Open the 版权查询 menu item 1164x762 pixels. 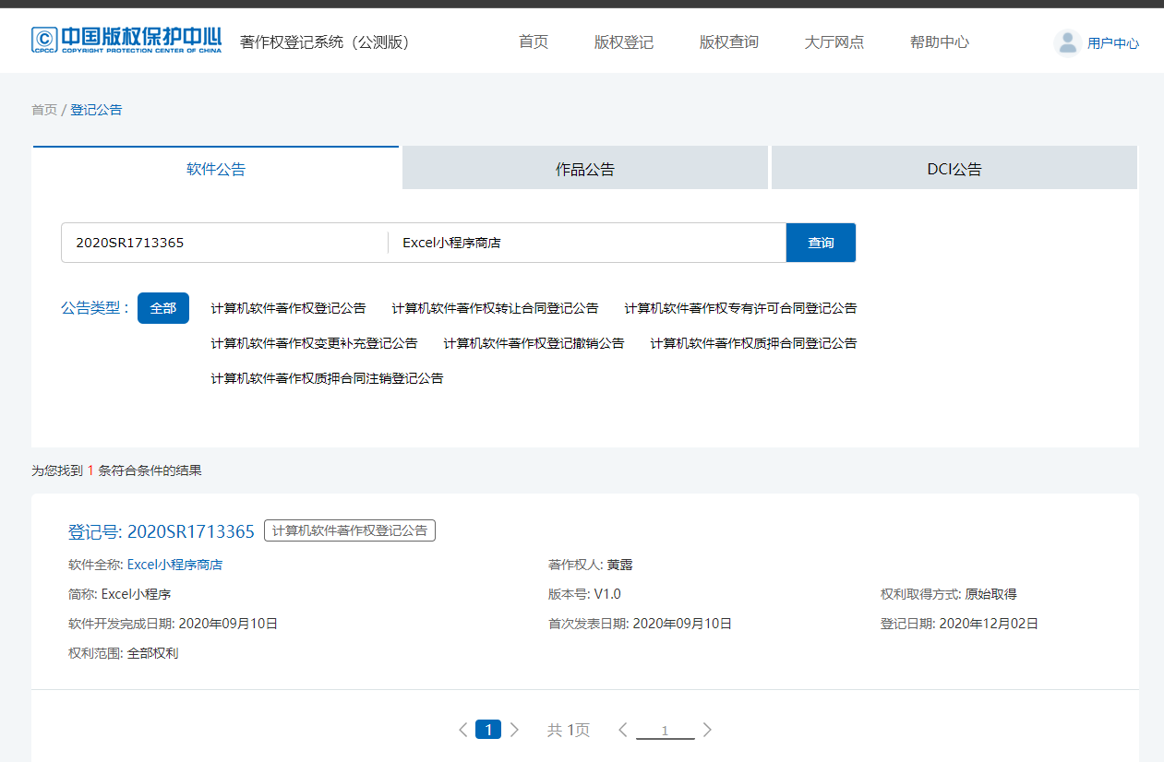tap(728, 42)
